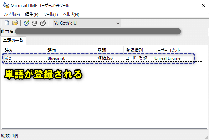Click the Microsoft IME dictionary tool title icon
The width and height of the screenshot is (209, 140).
pyautogui.click(x=6, y=5)
